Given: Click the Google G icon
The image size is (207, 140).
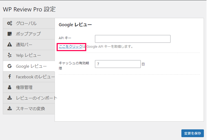Looking at the screenshot, I should click(x=10, y=66).
